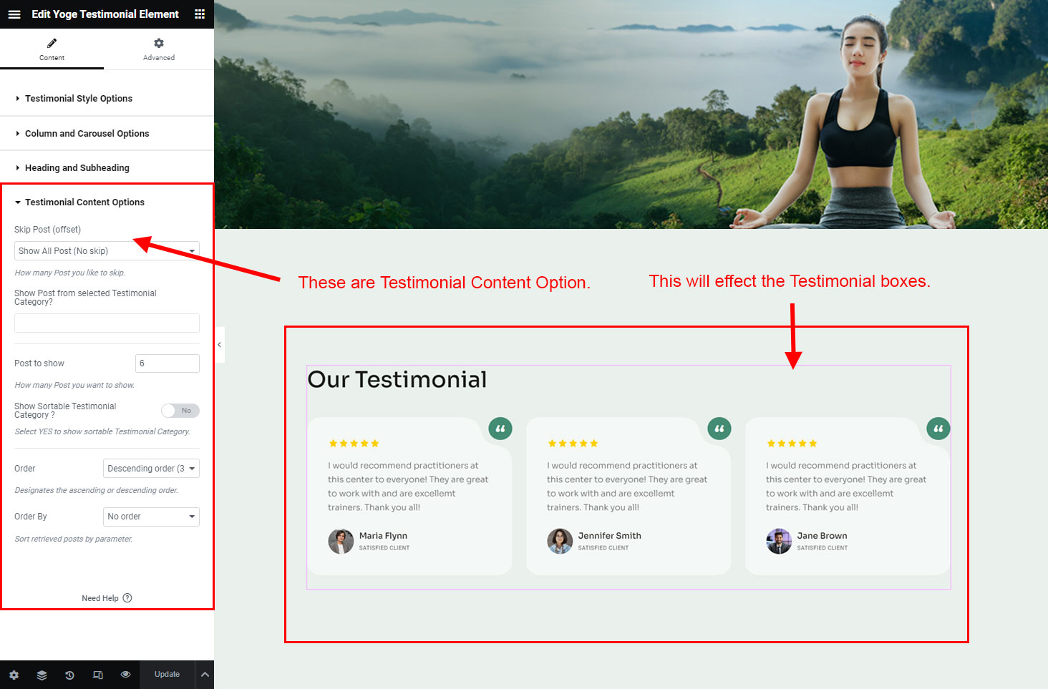Expand Column and Carousel Options section
The width and height of the screenshot is (1048, 689).
(87, 134)
